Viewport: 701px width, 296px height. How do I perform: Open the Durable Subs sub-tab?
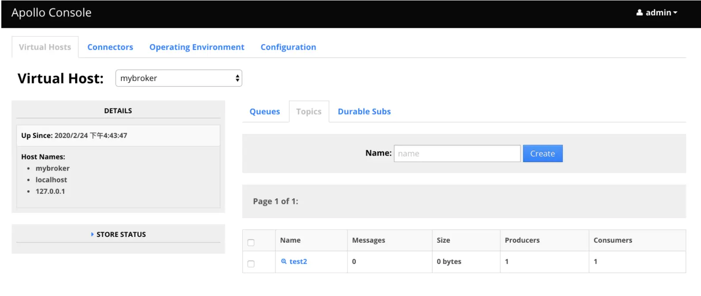point(364,111)
